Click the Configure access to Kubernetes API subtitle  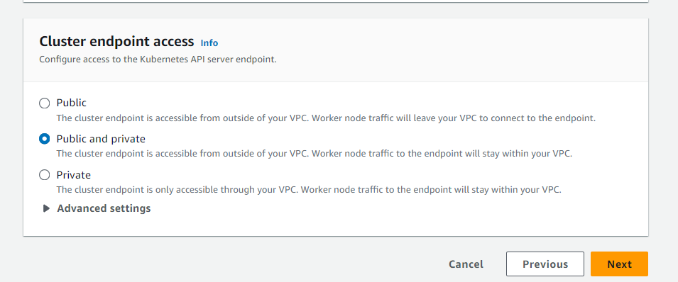pos(158,60)
